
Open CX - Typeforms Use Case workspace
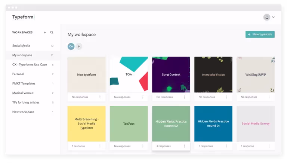coord(33,64)
